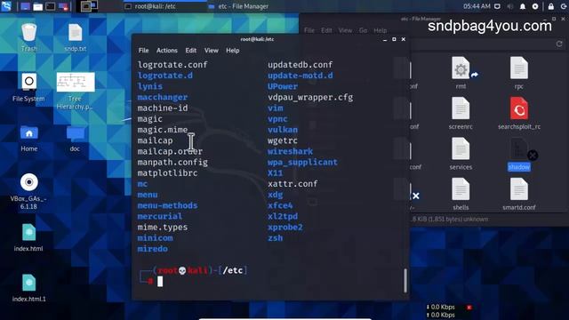The image size is (569, 320).
Task: Select index.html.1 file on desktop
Action: point(29,288)
